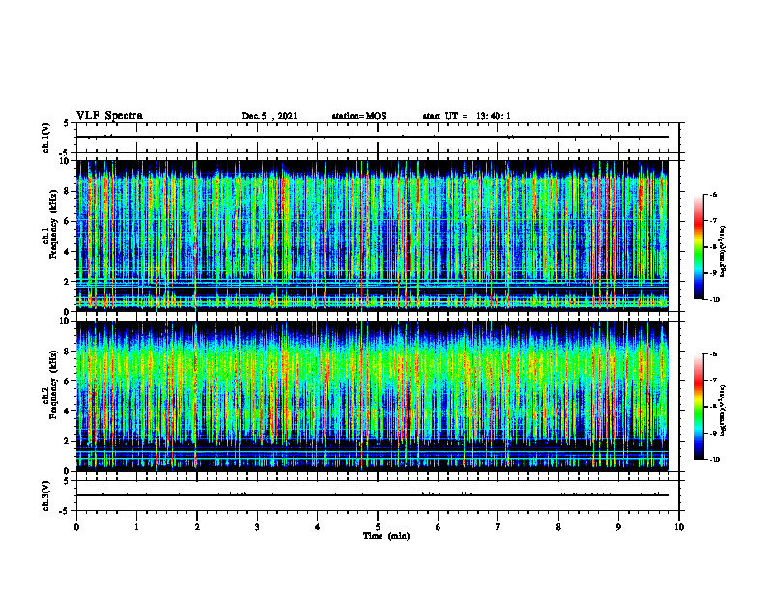Click time axis tick label "7"
The width and height of the screenshot is (765, 591).
(x=498, y=526)
